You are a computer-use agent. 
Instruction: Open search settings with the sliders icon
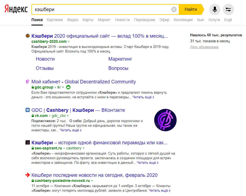tap(228, 9)
